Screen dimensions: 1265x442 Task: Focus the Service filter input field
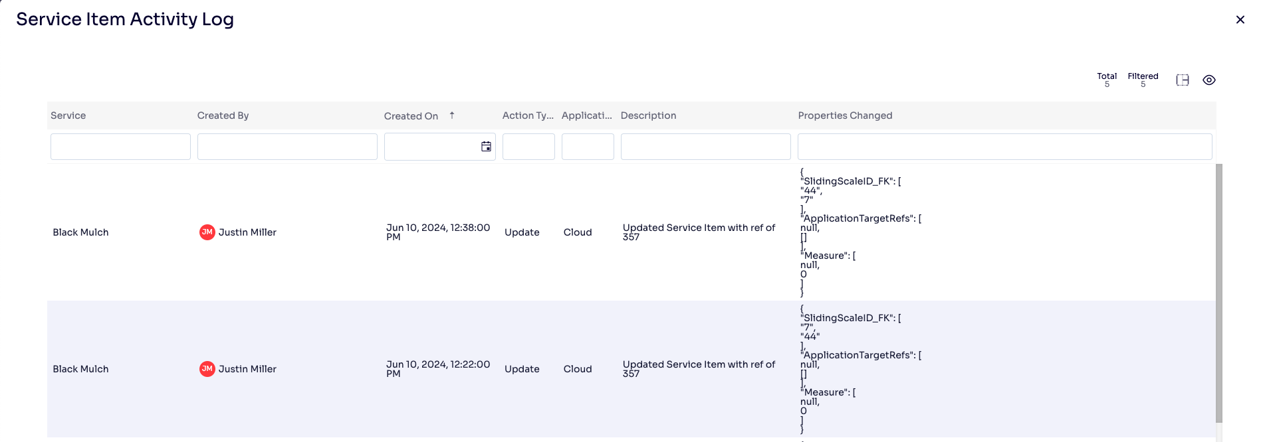120,147
